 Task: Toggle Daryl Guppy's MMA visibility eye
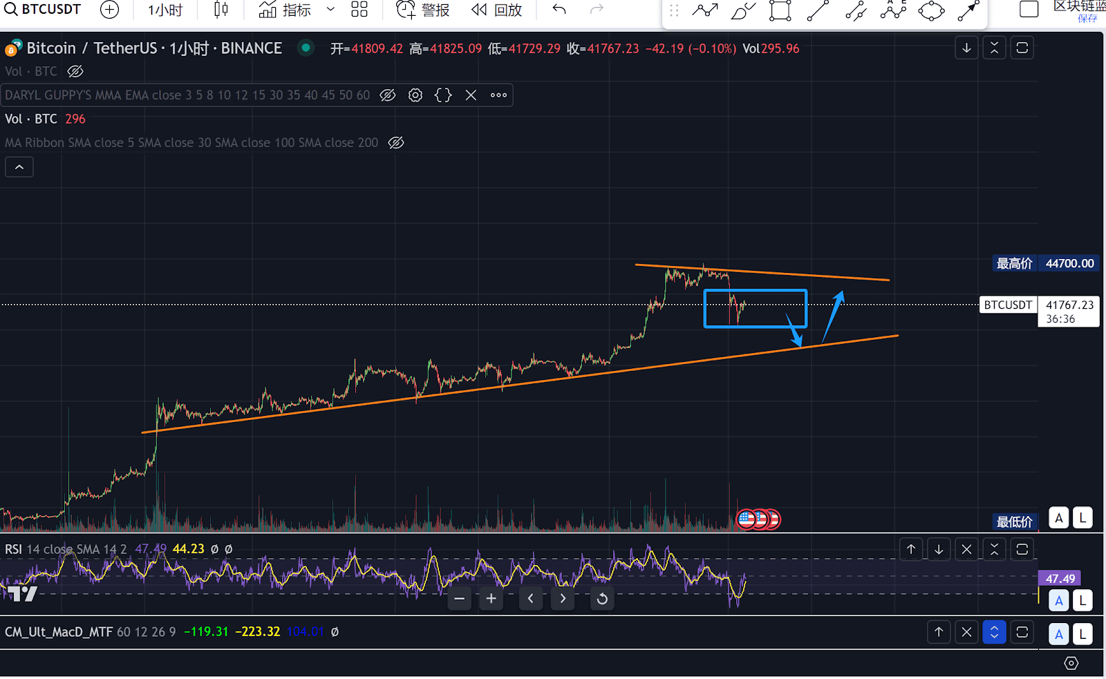coord(388,95)
